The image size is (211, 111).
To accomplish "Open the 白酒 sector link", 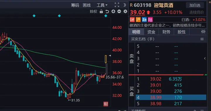I will [186, 20].
